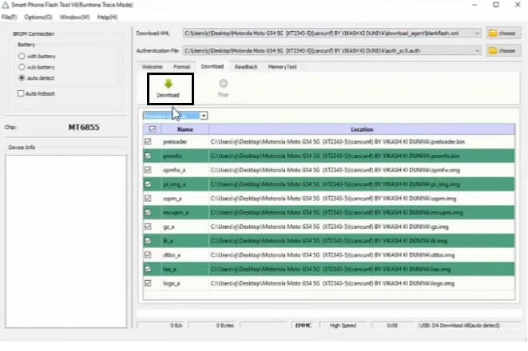This screenshot has height=351, width=528.
Task: Click the '0:00' elapsed time status entry
Action: [392, 325]
